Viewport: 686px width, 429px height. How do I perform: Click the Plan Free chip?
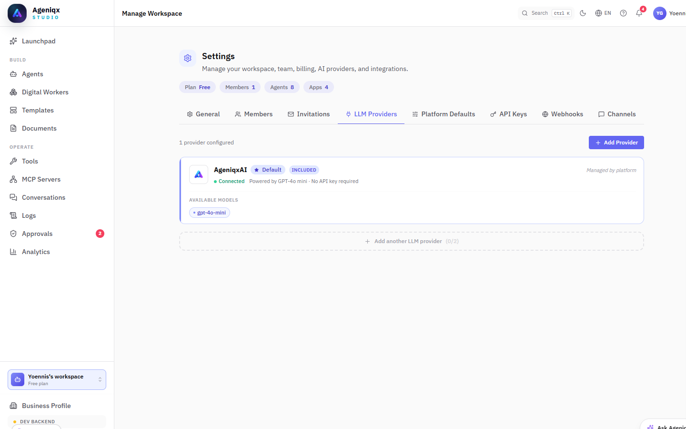pos(197,87)
